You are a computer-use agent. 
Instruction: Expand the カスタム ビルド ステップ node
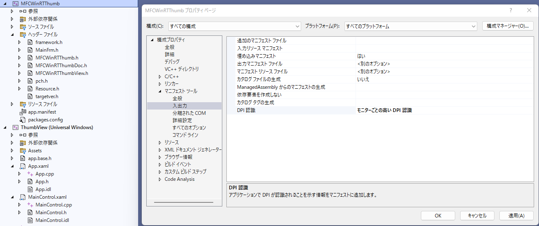(x=160, y=172)
